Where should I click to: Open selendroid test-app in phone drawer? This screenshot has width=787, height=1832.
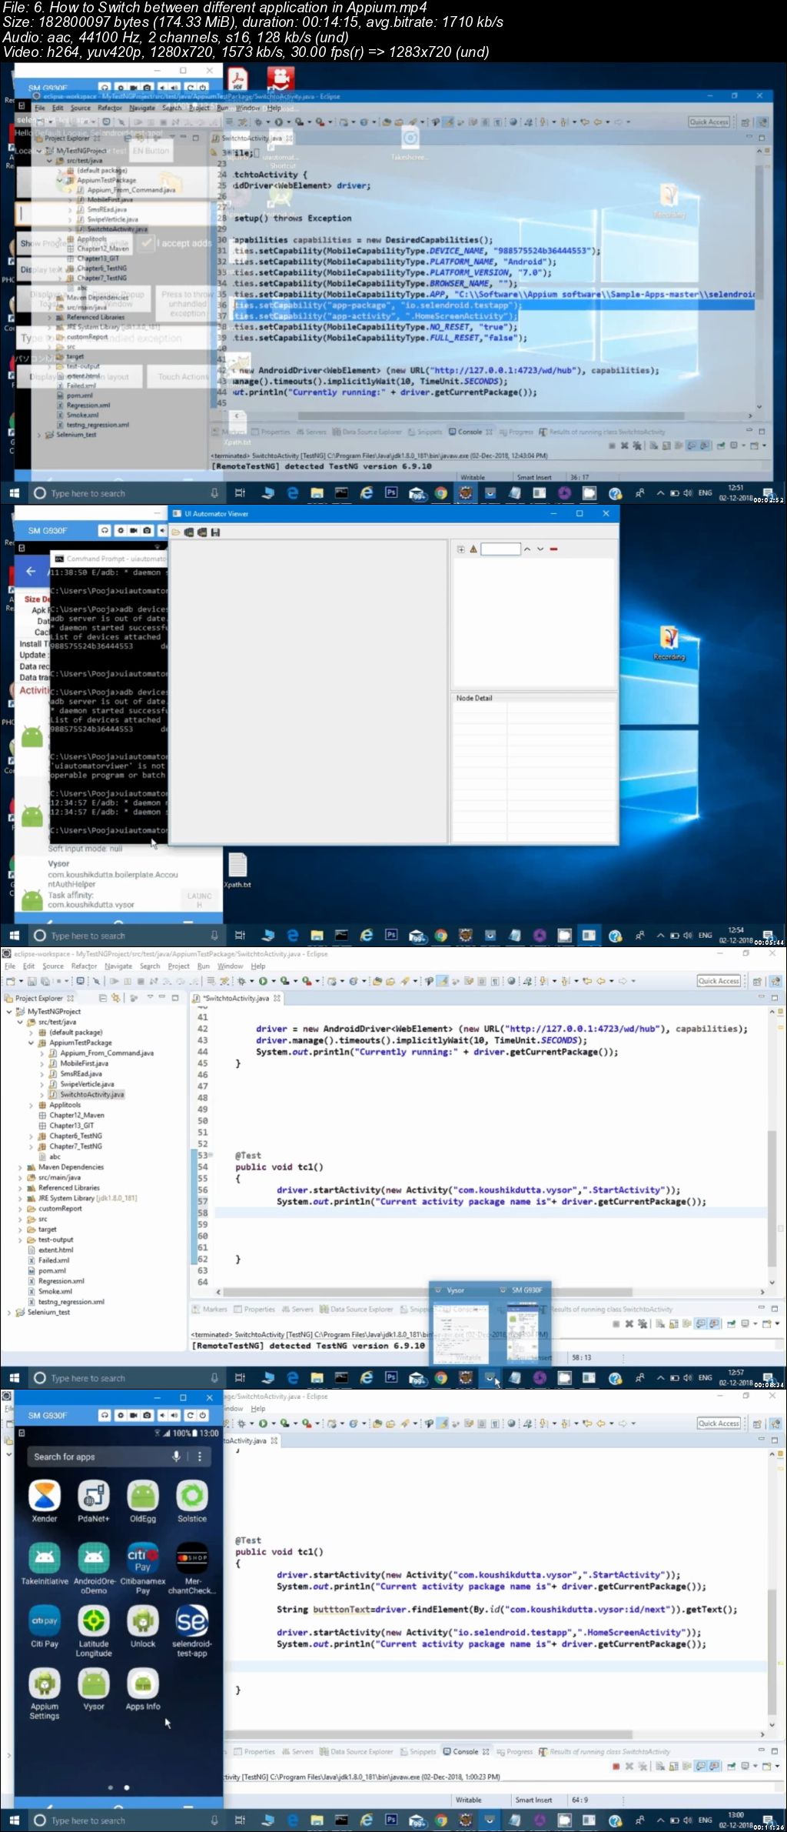pyautogui.click(x=192, y=1630)
